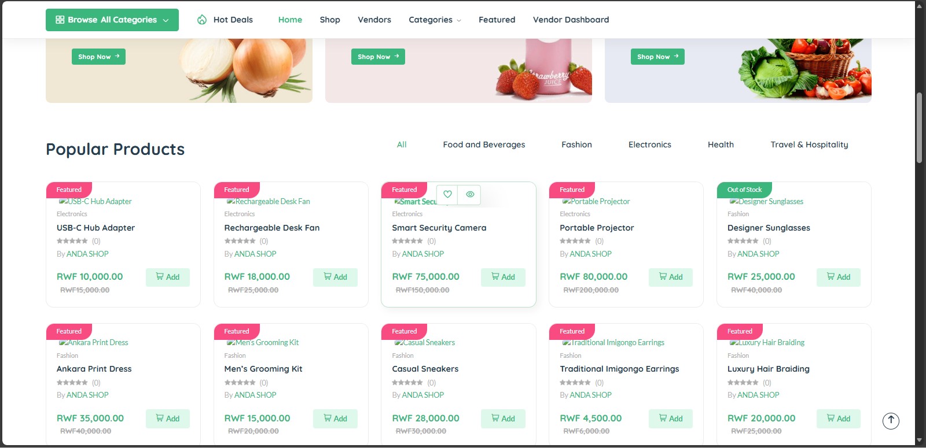Expand the Browse All Categories dropdown
926x448 pixels.
tap(112, 20)
